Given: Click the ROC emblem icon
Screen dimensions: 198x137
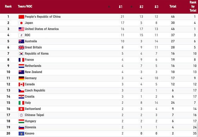Looking at the screenshot, I should pos(21,35).
